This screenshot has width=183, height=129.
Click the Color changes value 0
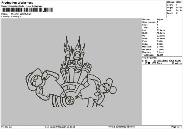tap(157, 22)
